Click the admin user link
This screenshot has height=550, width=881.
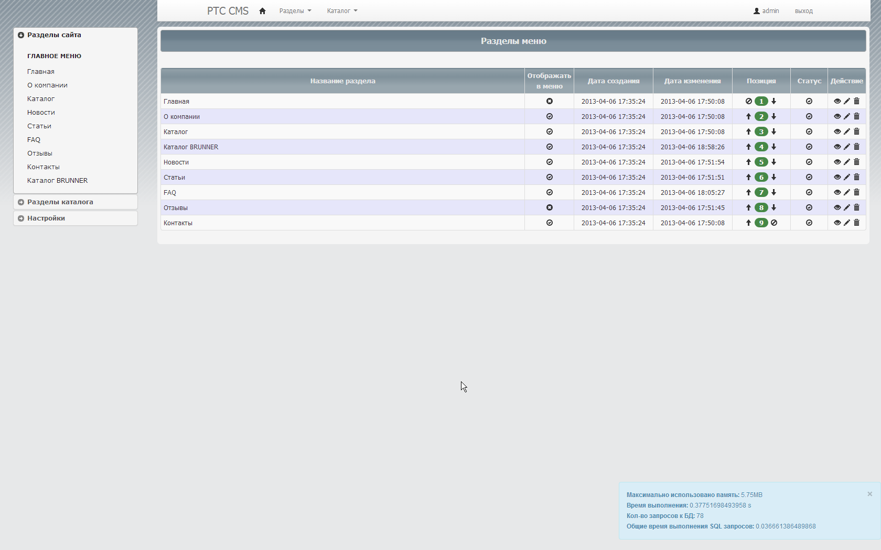[766, 11]
